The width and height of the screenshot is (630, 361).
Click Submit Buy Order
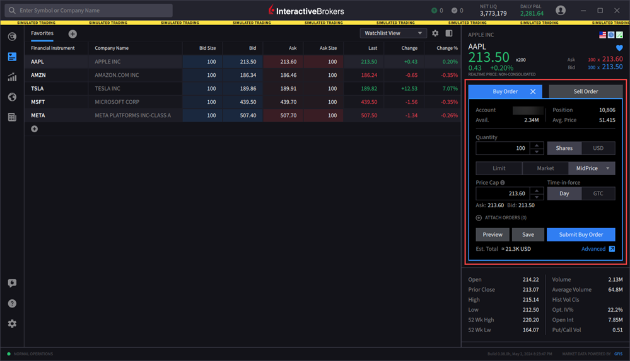tap(581, 234)
